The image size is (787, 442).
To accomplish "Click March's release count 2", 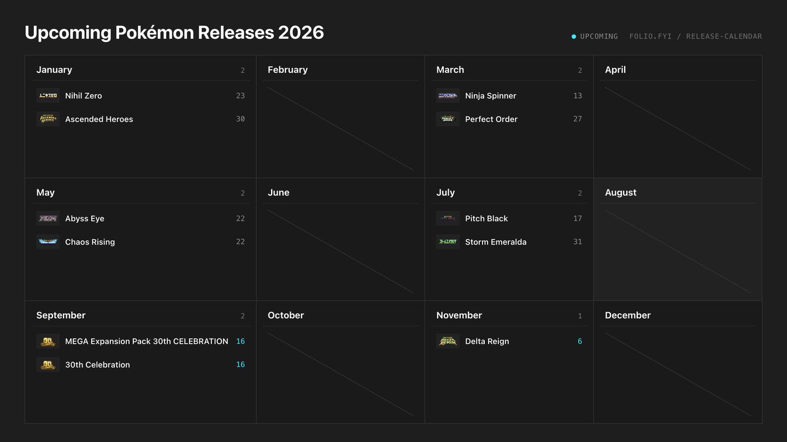I will [x=580, y=70].
